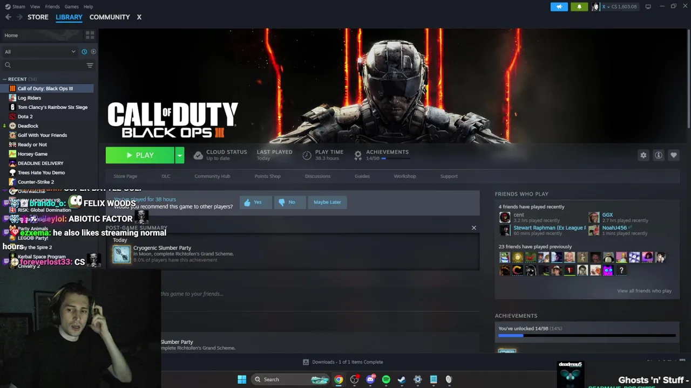Open the Workshop tab
691x388 pixels.
[x=405, y=176]
